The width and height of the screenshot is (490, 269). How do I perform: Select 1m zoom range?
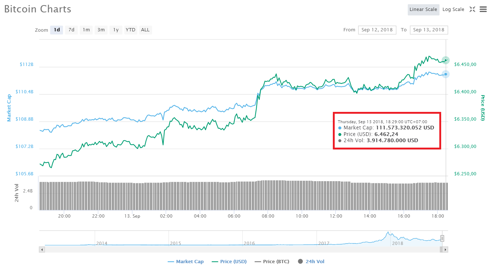86,30
